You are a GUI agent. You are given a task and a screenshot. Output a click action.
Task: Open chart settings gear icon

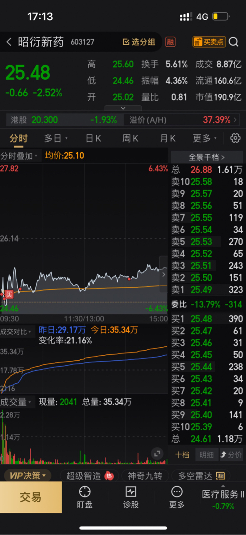(x=235, y=138)
